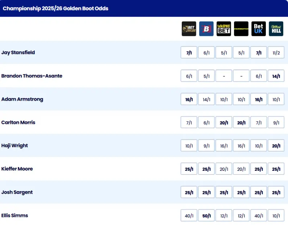Select the talkSPORT BET logo

tap(224, 29)
